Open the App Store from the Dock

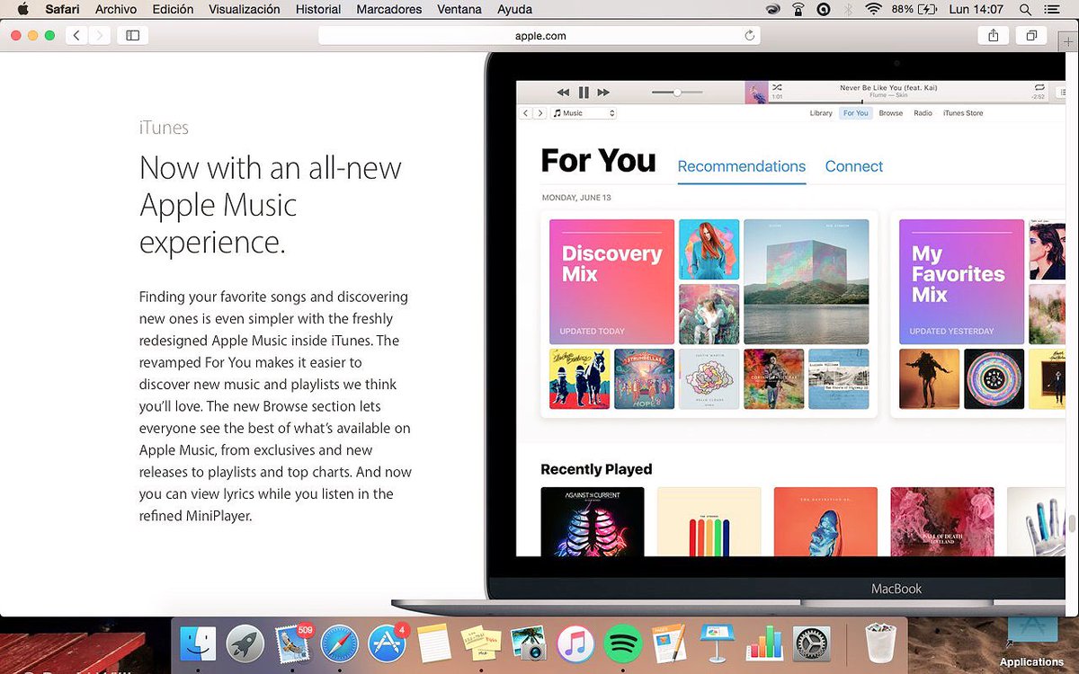click(x=387, y=643)
